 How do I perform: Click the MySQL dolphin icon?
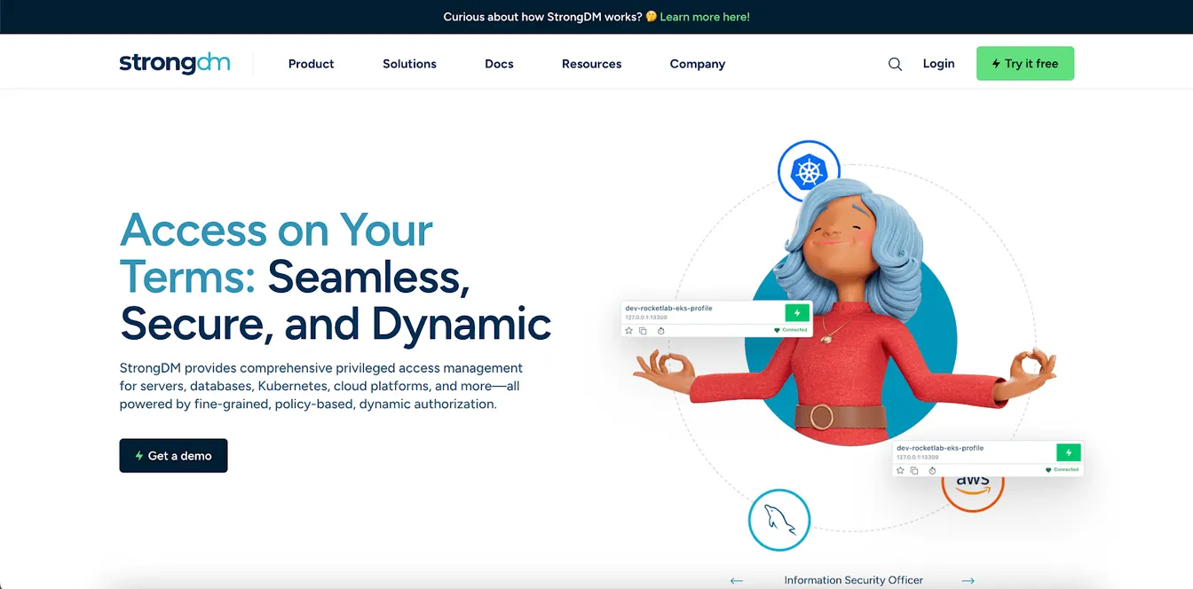779,520
